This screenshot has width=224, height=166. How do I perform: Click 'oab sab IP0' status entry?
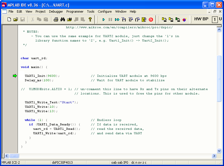pos(120,162)
